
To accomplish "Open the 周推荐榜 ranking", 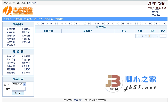I will click(26, 63).
